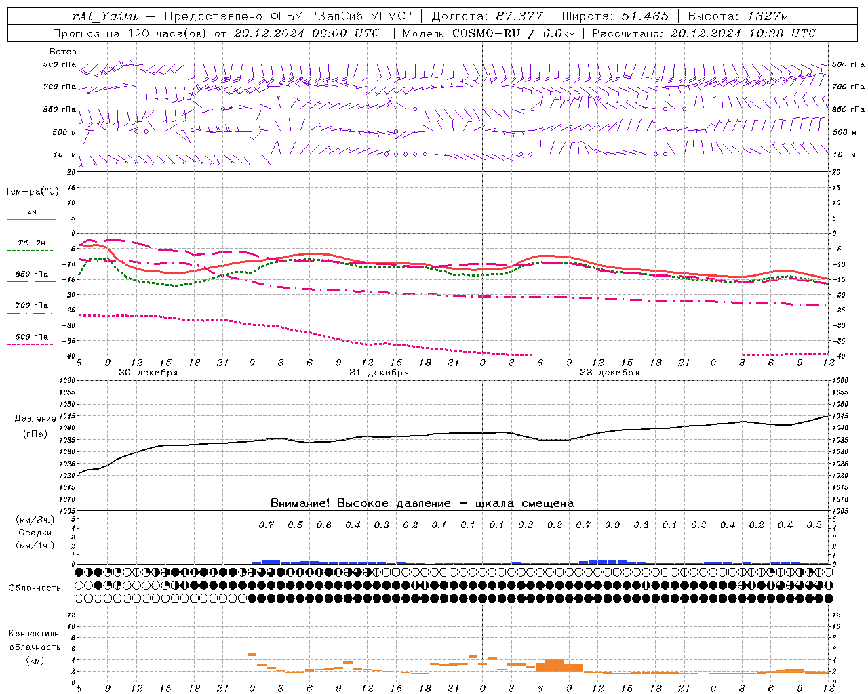Click the 850 гПа temperature legend label
The height and width of the screenshot is (694, 868).
[32, 274]
